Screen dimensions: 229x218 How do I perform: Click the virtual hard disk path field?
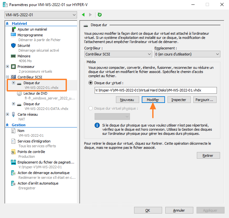(155, 90)
